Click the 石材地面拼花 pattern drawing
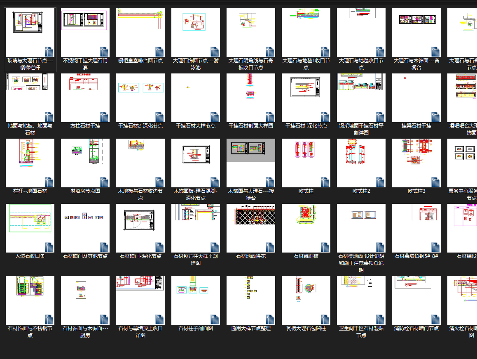477x359 pixels. (x=251, y=228)
